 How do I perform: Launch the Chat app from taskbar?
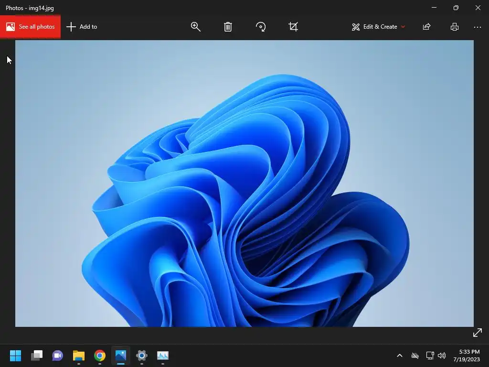click(x=58, y=356)
